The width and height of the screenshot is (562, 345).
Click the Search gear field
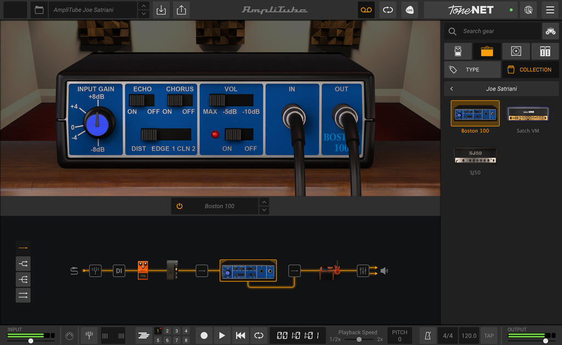coord(492,31)
